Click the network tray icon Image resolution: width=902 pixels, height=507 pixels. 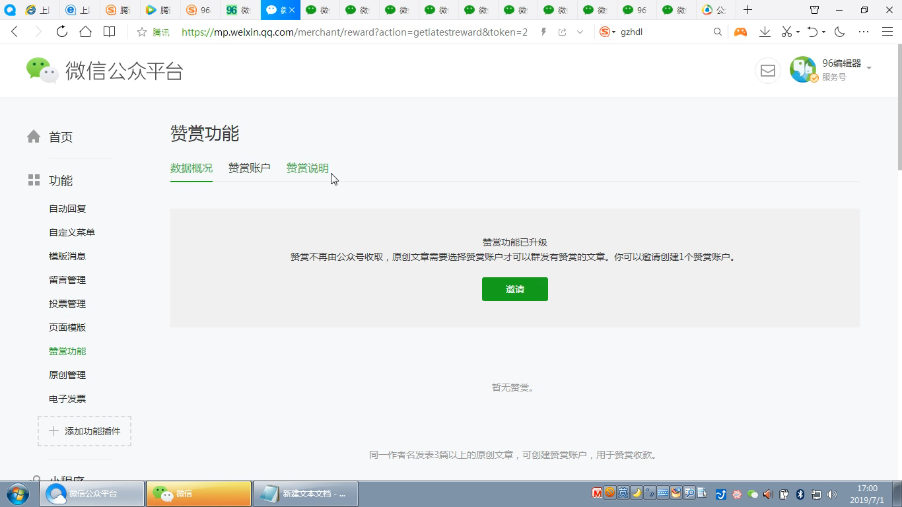pyautogui.click(x=816, y=494)
